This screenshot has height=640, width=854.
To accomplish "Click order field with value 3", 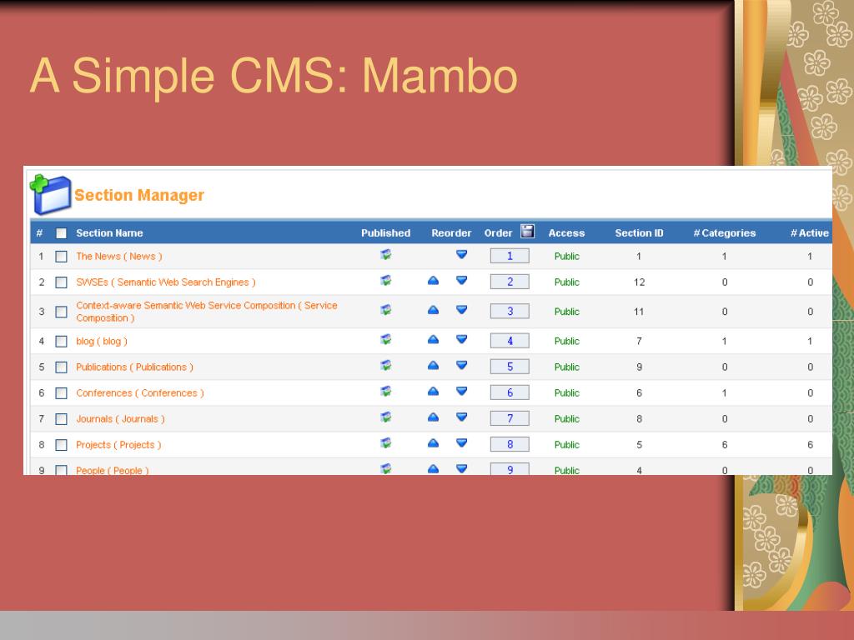I will (x=510, y=312).
